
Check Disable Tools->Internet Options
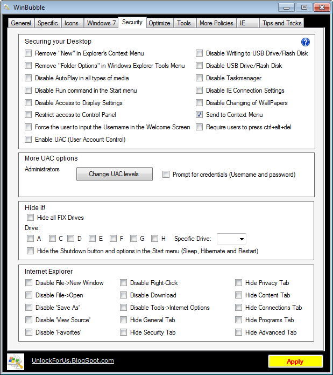123,307
